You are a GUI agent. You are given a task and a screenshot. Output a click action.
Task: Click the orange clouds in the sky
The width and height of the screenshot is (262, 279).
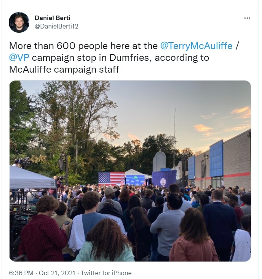pyautogui.click(x=241, y=112)
